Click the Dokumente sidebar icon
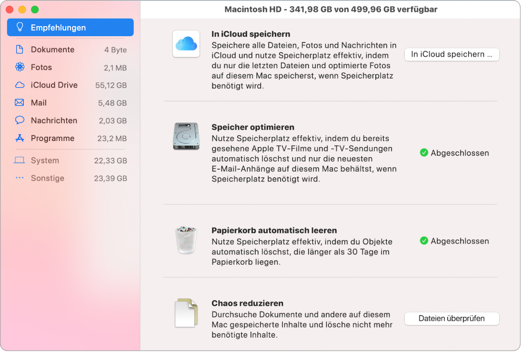 coord(20,50)
